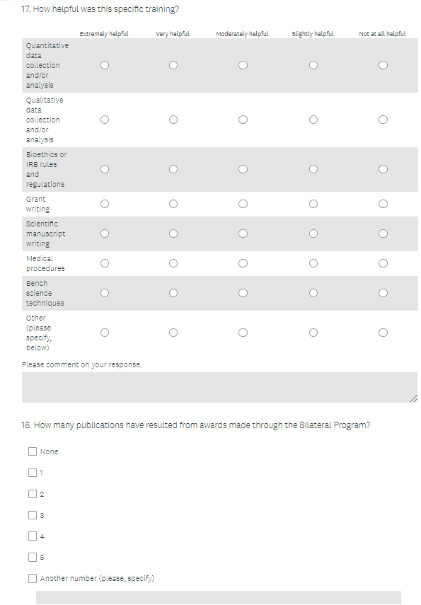Select Extremely helpful for Quantitative data collection
The image size is (421, 605).
(105, 65)
